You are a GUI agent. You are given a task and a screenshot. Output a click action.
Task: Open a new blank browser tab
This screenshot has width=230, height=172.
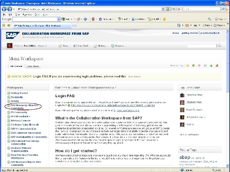pos(74,26)
